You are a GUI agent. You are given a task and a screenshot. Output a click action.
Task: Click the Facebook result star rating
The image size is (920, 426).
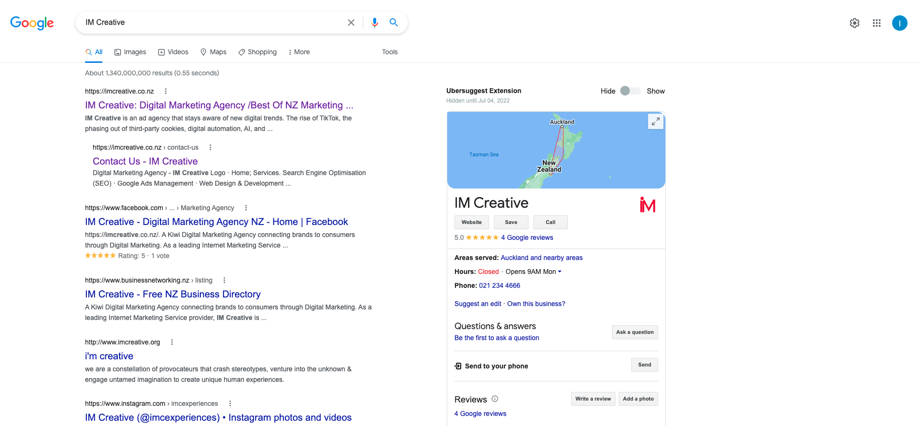100,256
